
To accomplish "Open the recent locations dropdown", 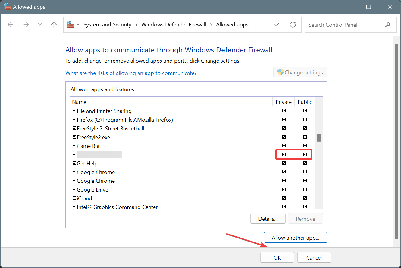I will 40,25.
